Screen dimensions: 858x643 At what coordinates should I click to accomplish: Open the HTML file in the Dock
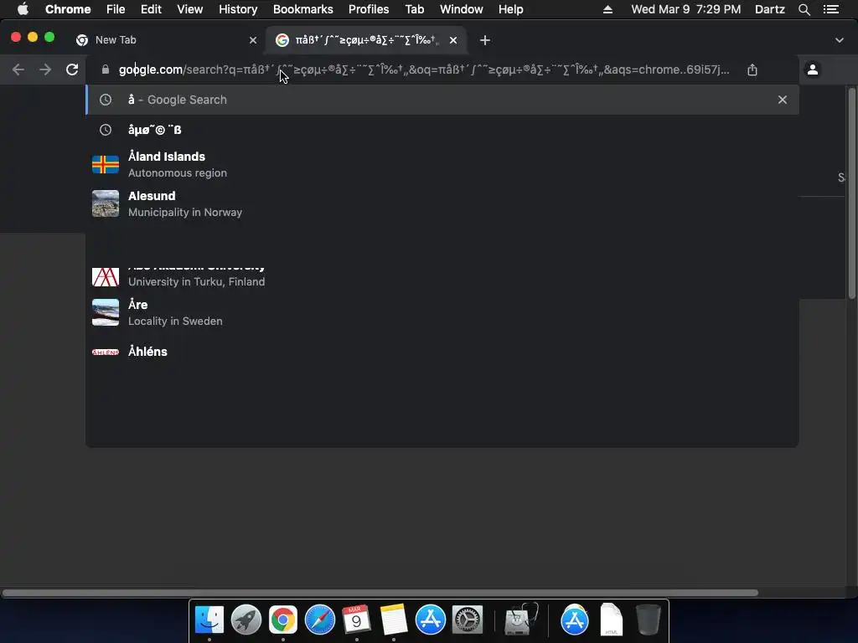[x=611, y=620]
